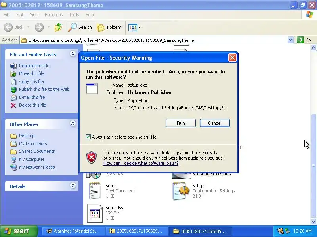Click the Search magnifier toolbar button
The width and height of the screenshot is (317, 237).
pos(80,27)
